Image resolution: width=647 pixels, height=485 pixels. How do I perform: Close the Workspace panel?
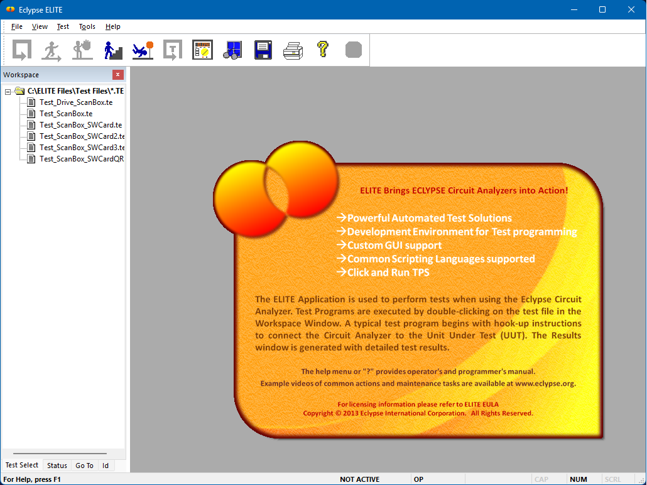click(118, 75)
